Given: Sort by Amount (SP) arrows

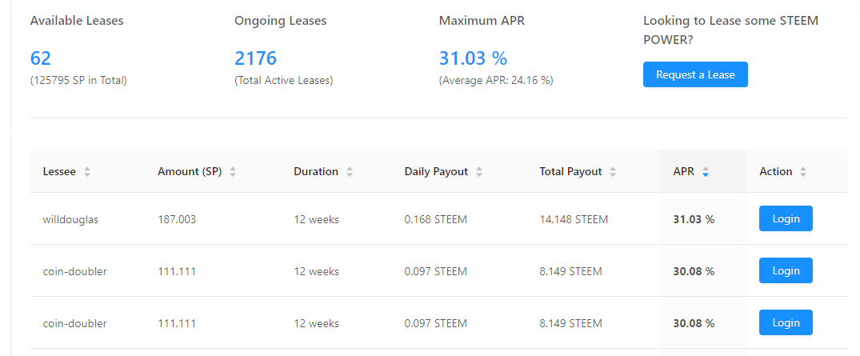Looking at the screenshot, I should (233, 172).
